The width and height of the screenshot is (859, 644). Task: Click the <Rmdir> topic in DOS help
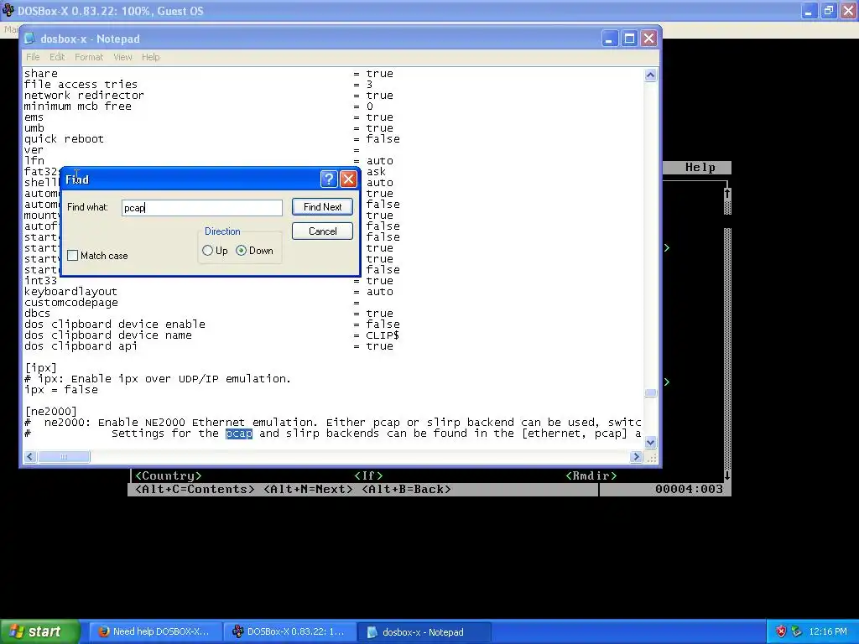591,476
